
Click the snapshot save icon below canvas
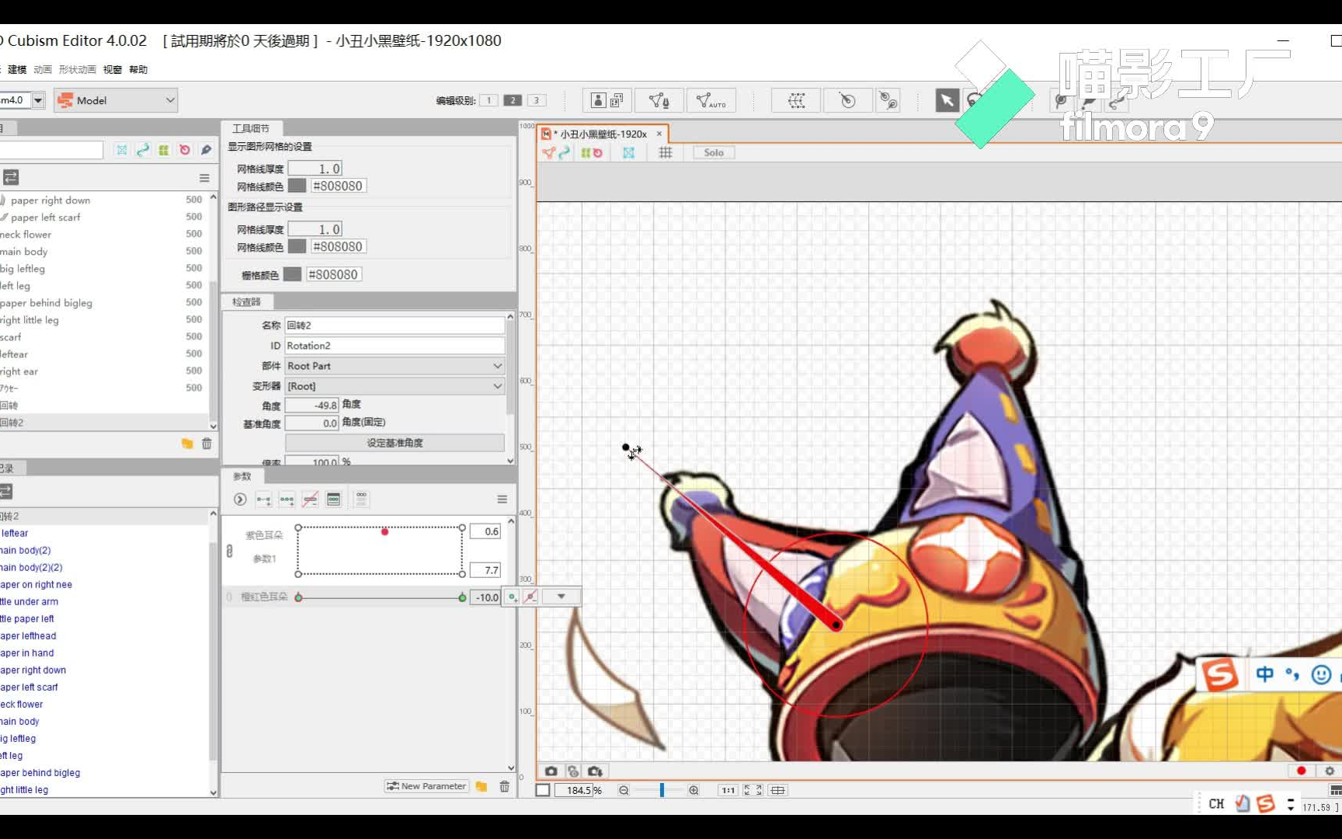595,771
